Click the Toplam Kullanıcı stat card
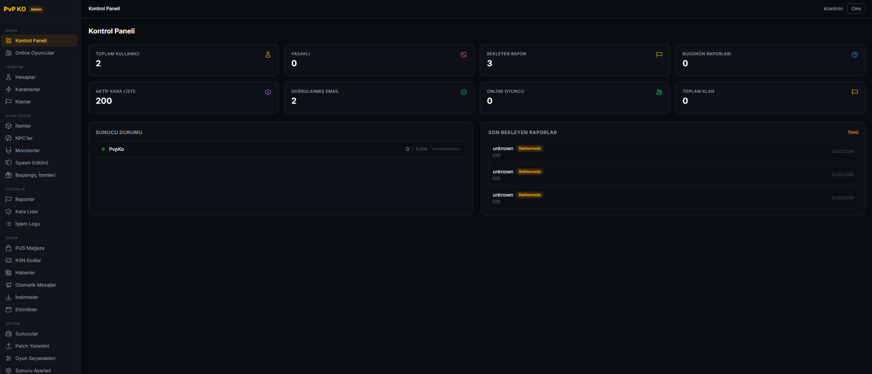This screenshot has height=374, width=872. [x=184, y=60]
